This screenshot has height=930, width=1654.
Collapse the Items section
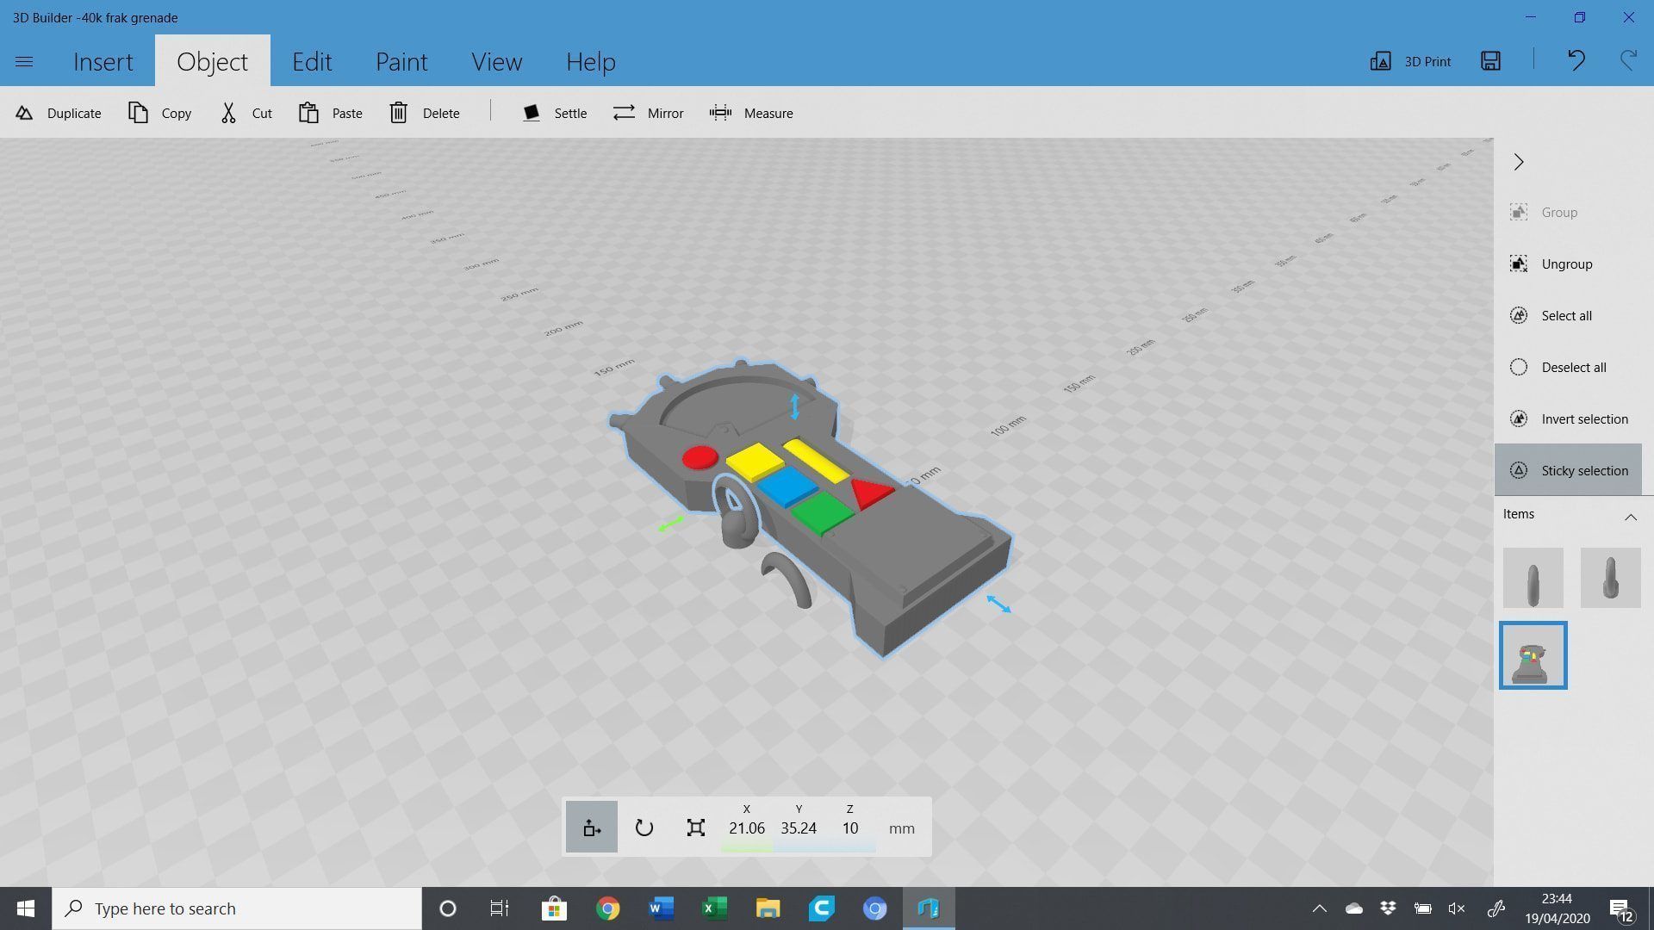coord(1631,517)
